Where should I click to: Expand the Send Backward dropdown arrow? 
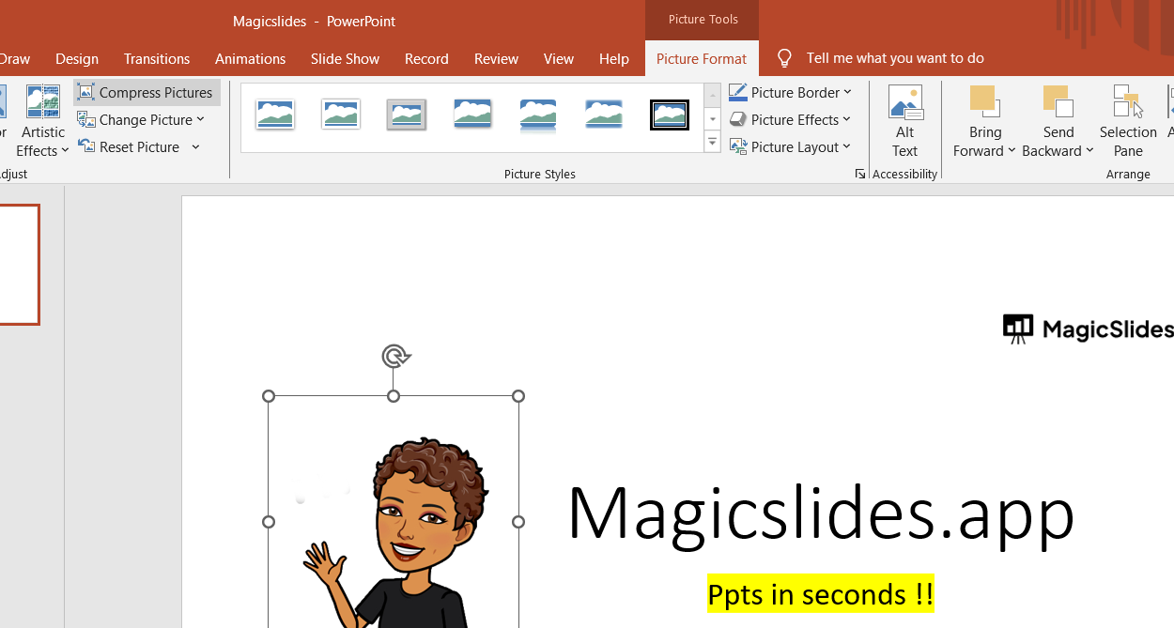click(x=1089, y=151)
